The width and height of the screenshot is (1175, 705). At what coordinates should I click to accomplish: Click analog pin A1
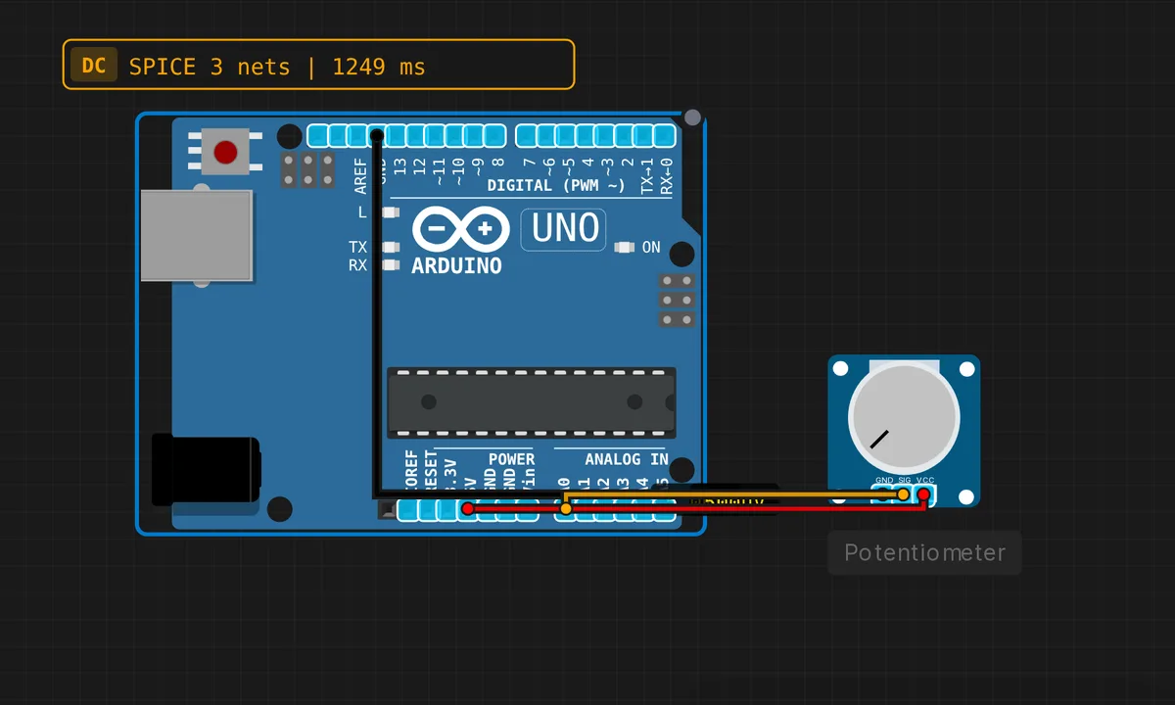pos(586,509)
